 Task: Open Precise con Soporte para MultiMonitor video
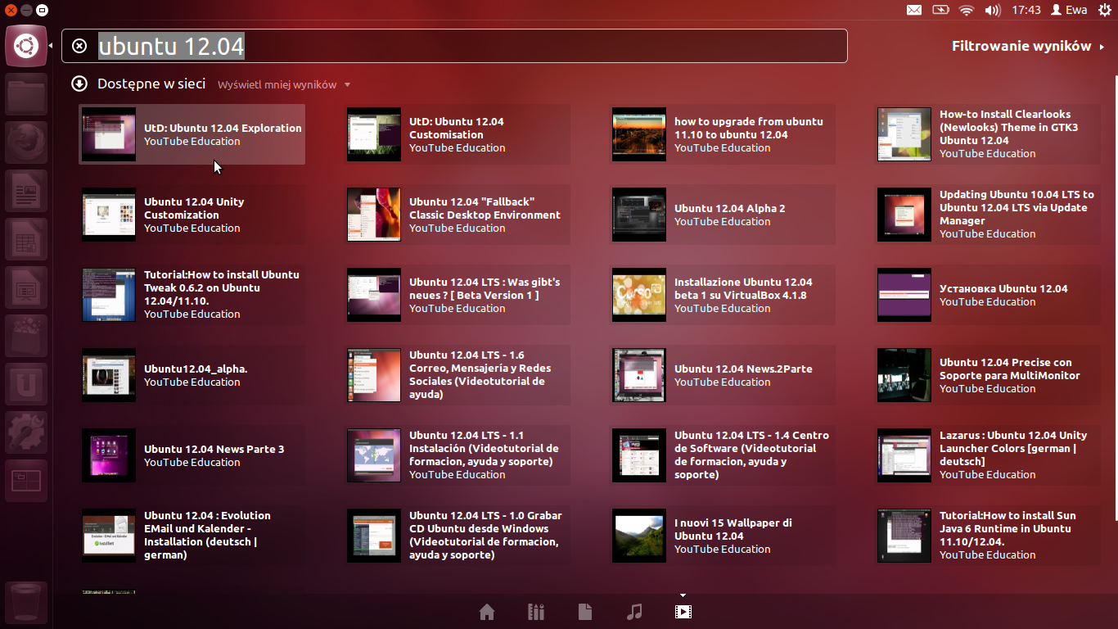988,375
